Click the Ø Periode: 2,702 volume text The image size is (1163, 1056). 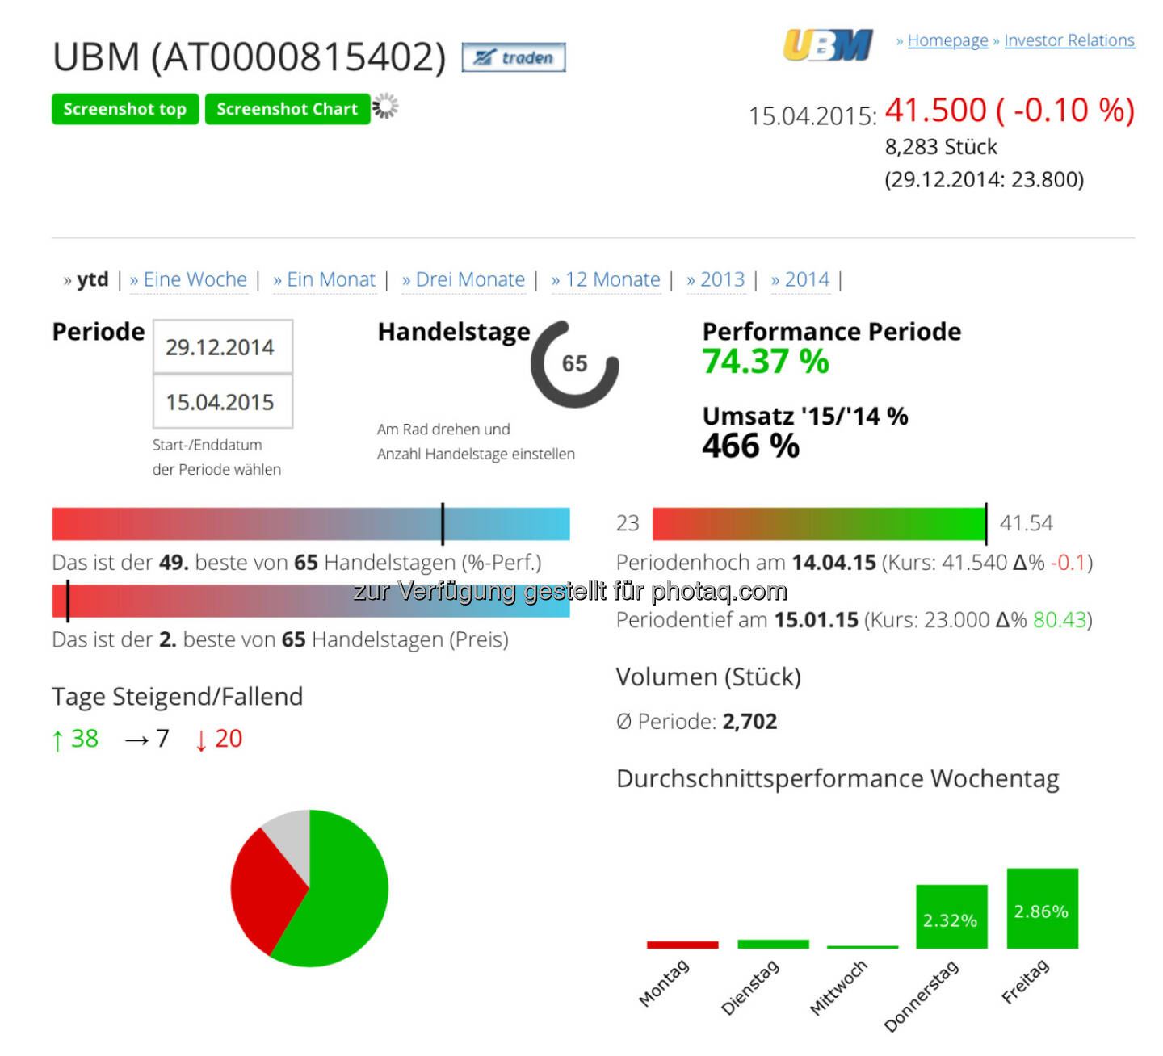696,722
